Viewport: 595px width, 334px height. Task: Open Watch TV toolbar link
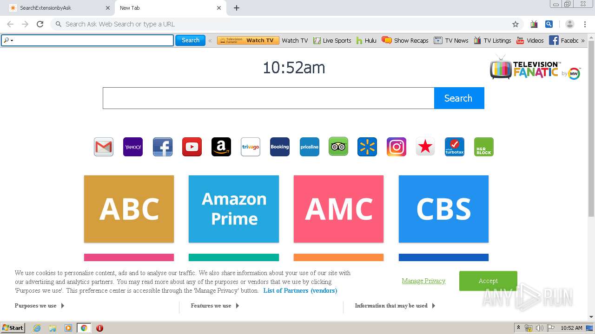295,40
